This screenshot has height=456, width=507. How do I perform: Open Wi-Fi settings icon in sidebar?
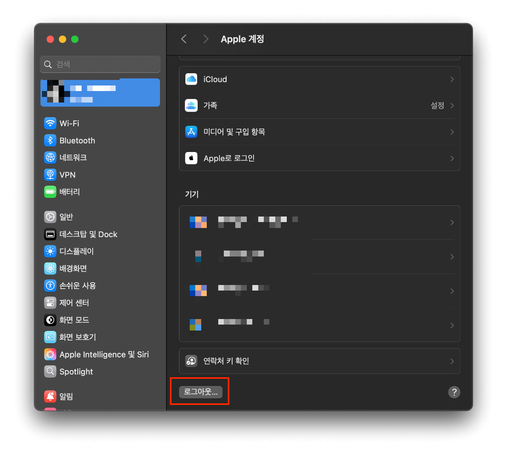50,123
